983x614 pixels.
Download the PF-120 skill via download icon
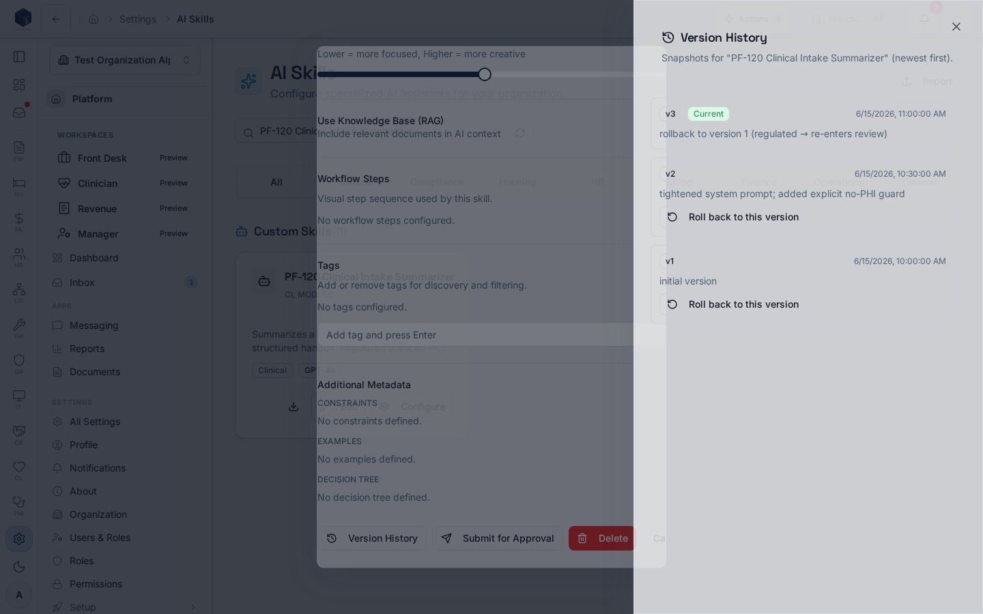click(x=294, y=407)
